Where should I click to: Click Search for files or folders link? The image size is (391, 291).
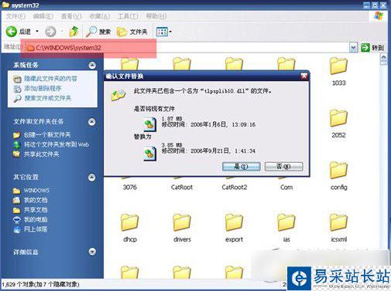pos(42,98)
